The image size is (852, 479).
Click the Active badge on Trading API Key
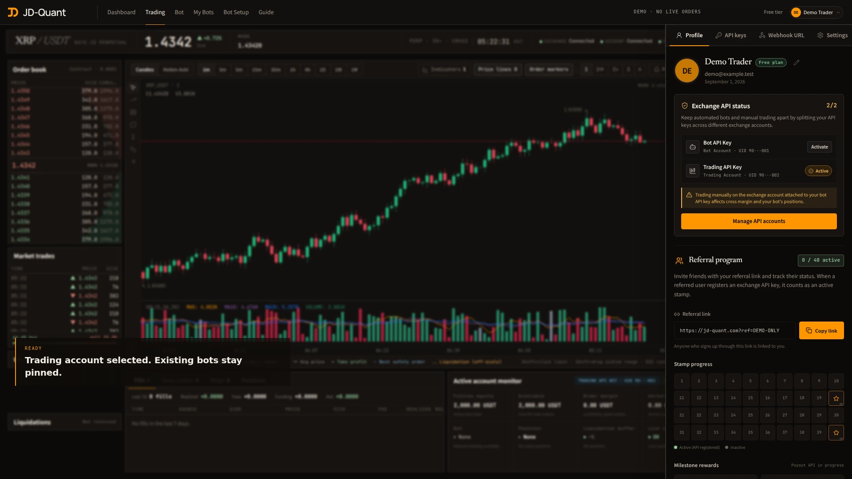(x=819, y=171)
